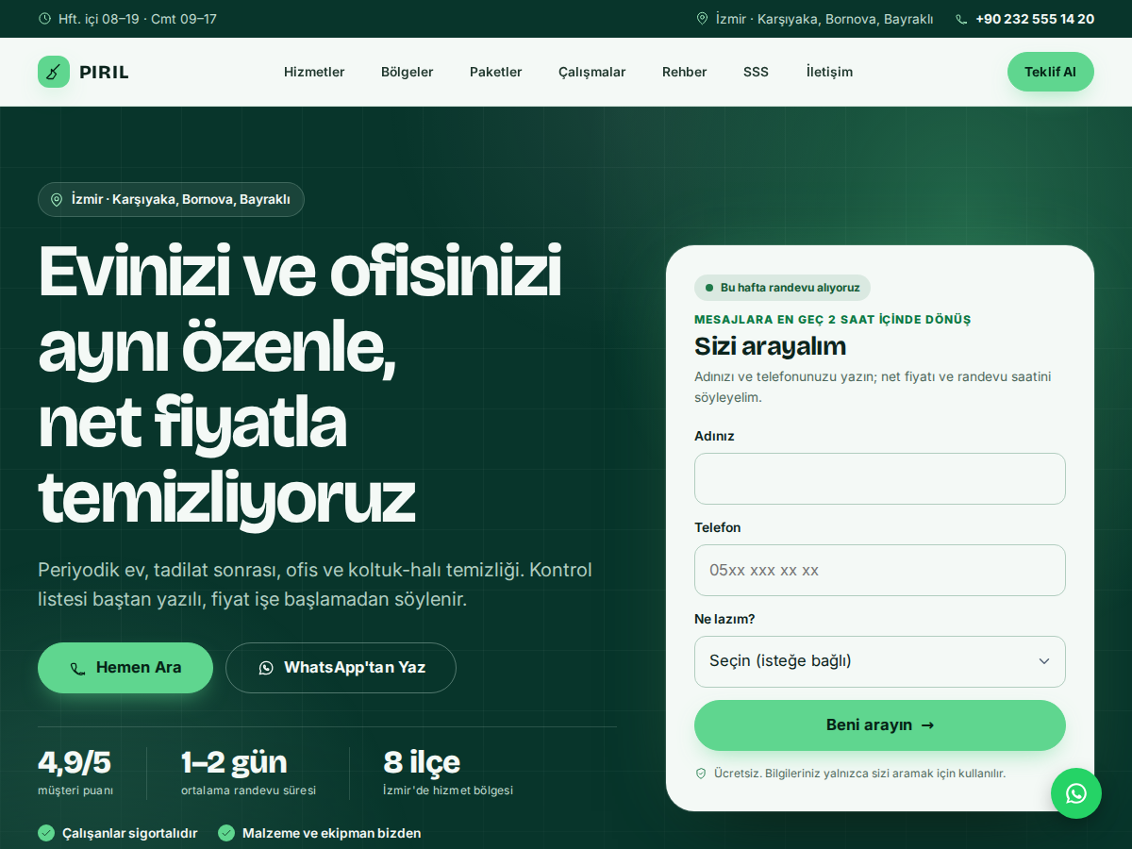1132x849 pixels.
Task: Click the PIRIL broom logo icon
Action: [x=54, y=72]
